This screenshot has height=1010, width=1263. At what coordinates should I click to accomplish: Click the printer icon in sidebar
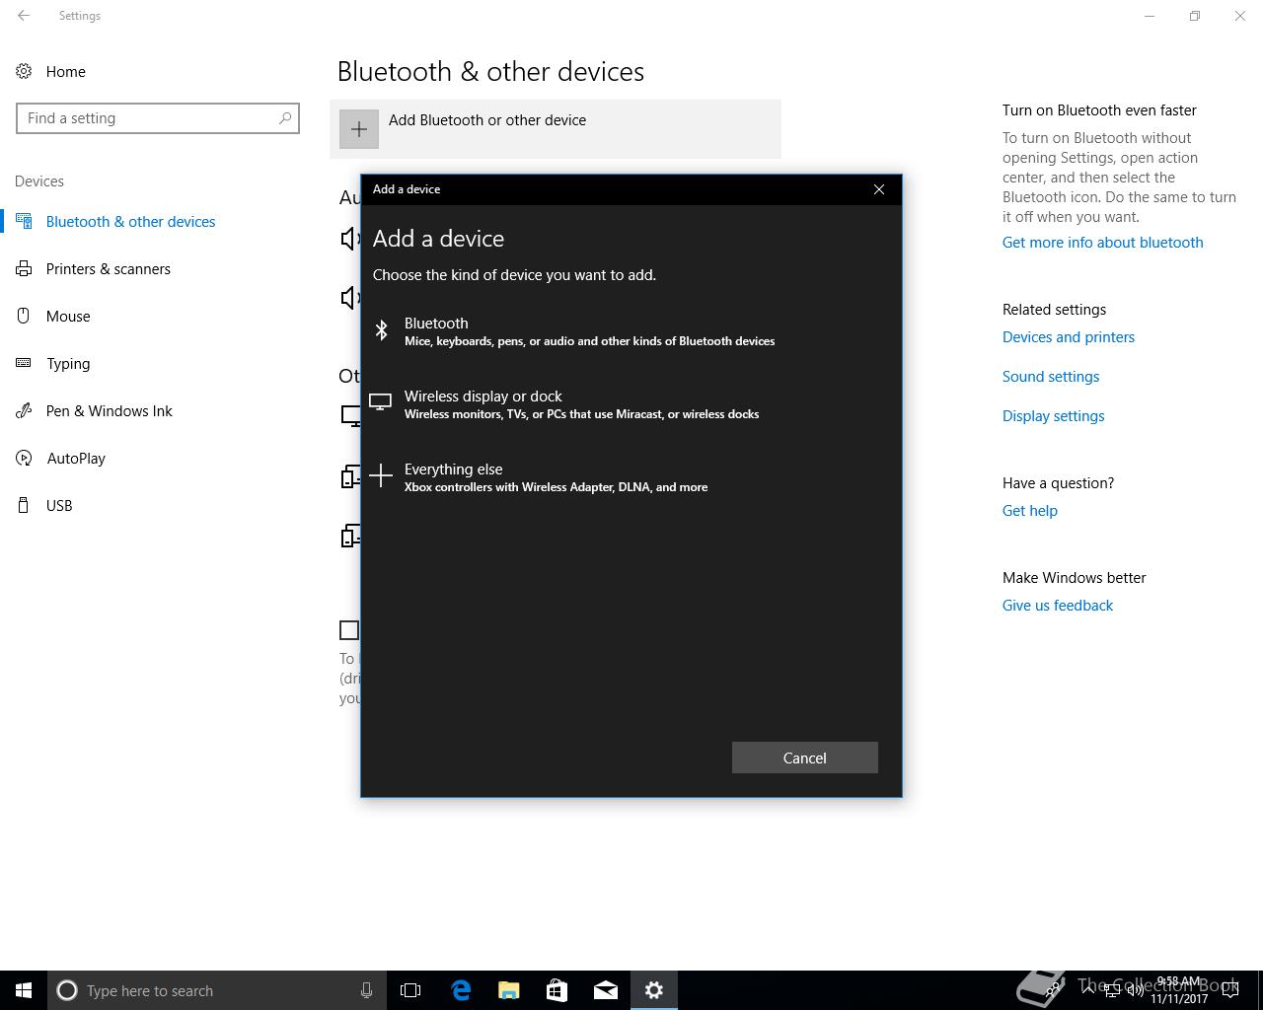24,268
